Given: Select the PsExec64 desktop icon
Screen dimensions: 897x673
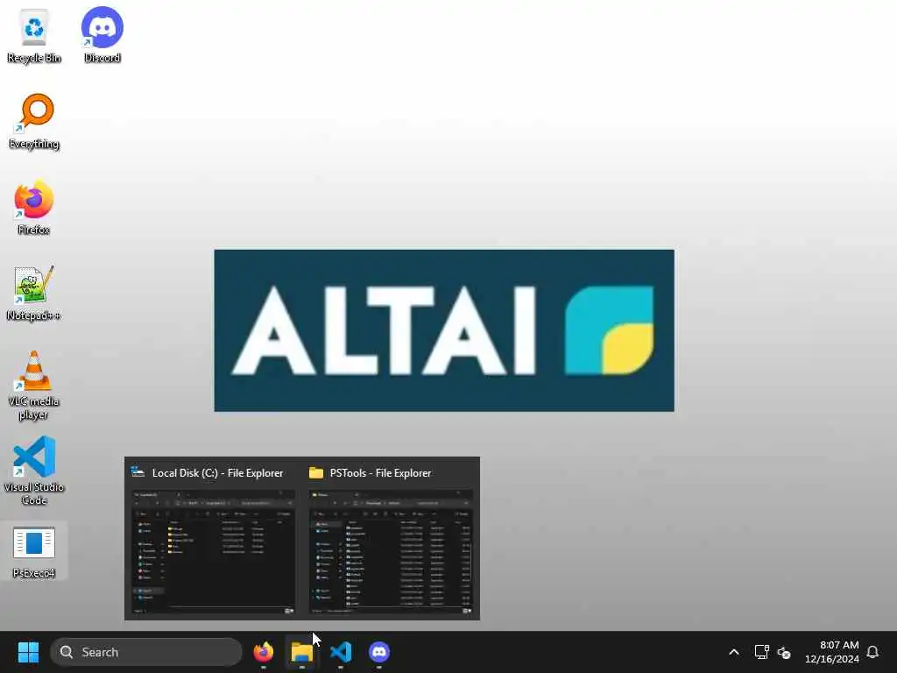Looking at the screenshot, I should point(34,552).
